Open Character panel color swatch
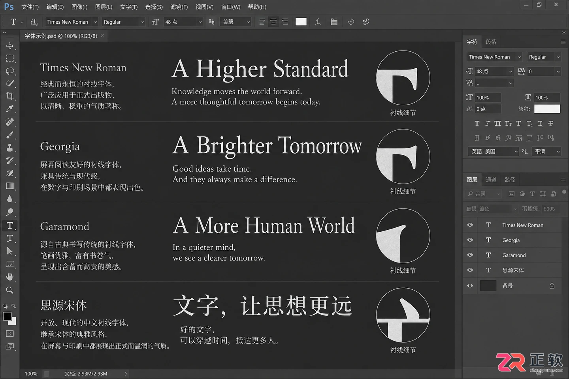Viewport: 569px width, 379px height. coord(547,109)
